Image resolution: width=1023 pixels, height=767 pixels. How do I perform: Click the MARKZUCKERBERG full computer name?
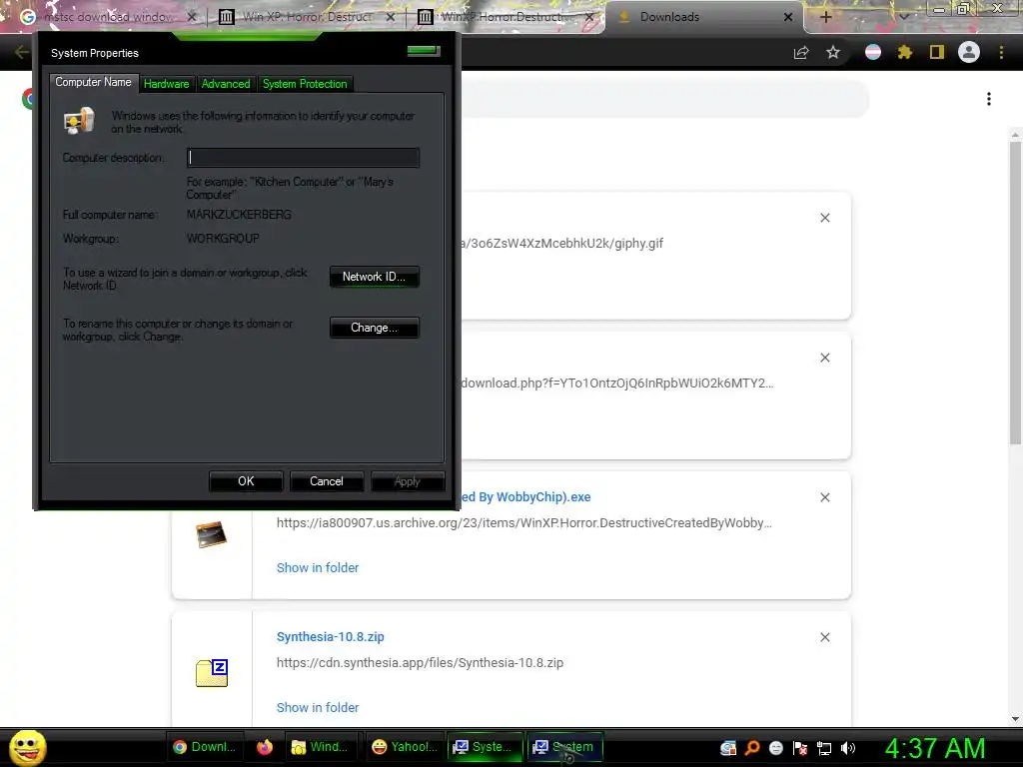[x=239, y=215]
